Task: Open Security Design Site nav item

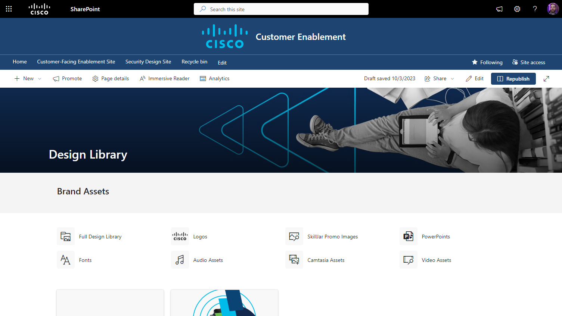Action: pyautogui.click(x=148, y=62)
